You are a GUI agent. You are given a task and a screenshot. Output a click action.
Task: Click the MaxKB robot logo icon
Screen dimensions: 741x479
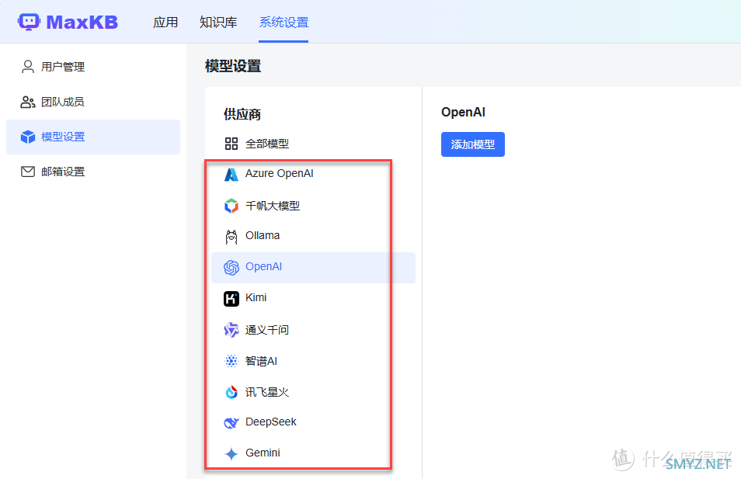point(29,22)
